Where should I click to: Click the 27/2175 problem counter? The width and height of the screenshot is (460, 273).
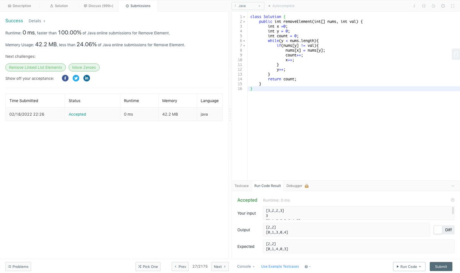pyautogui.click(x=200, y=266)
